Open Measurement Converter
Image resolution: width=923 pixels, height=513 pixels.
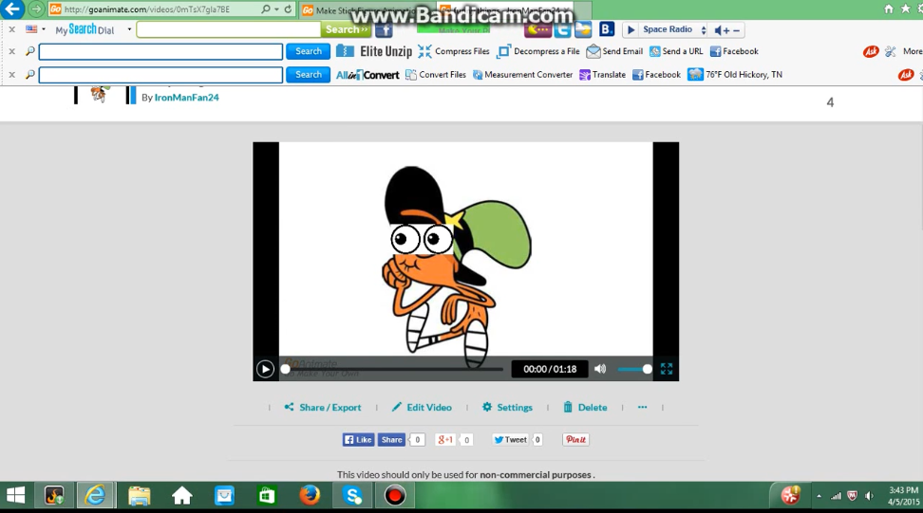point(522,75)
